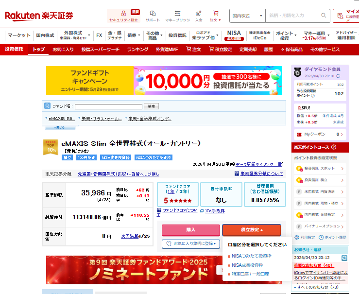Viewport: 359px width, 294px height.
Task: Click the TOP 10% ranking badge
Action: coord(51,147)
